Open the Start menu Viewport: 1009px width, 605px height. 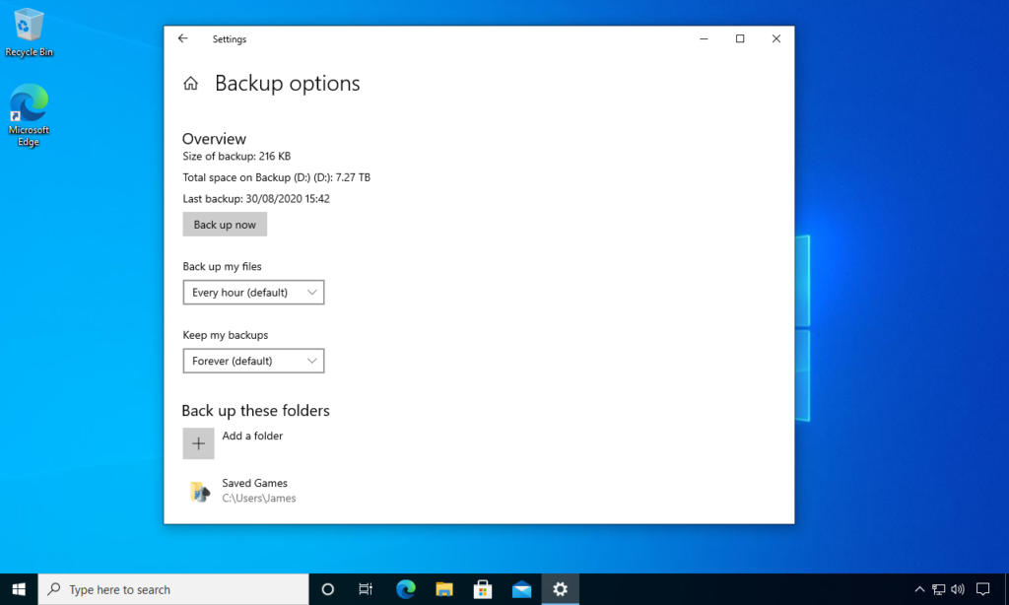(19, 588)
